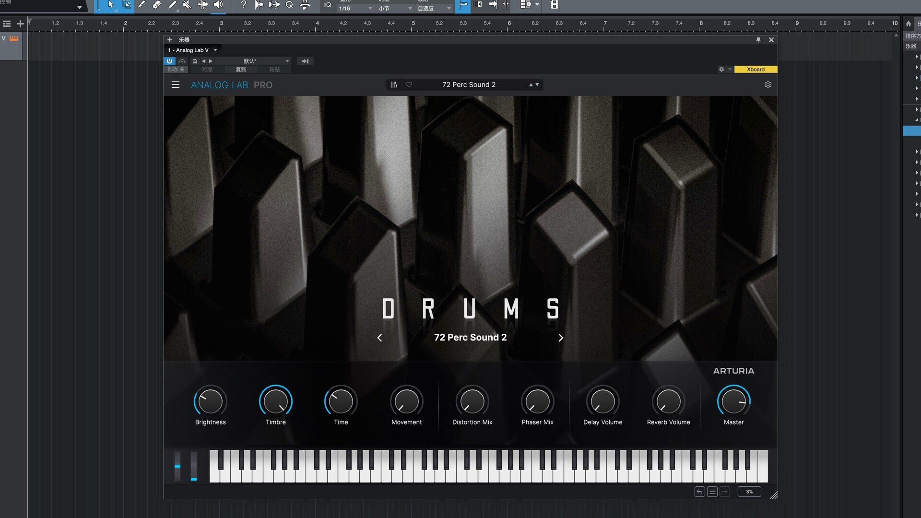Click the 复制 copy button
921x518 pixels.
[x=241, y=70]
